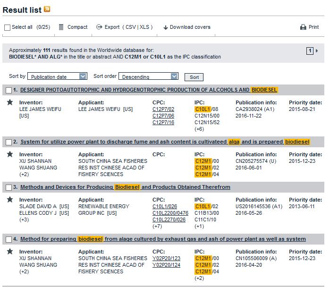Expand (+1) more IPC codes in result 3
Viewport: 330px width, 287px height.
click(199, 226)
